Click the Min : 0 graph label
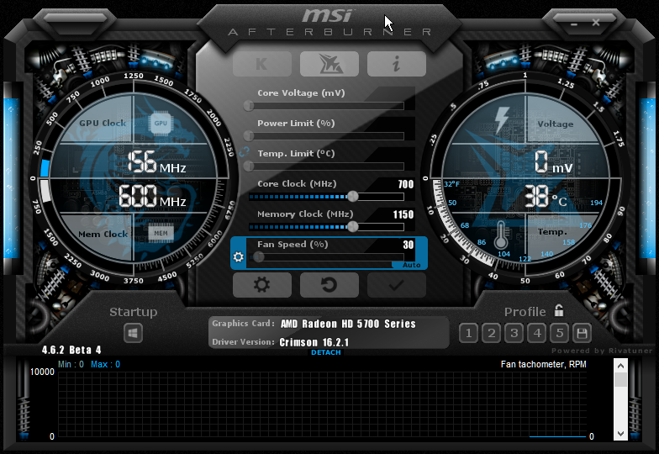Image resolution: width=659 pixels, height=454 pixels. [x=71, y=364]
